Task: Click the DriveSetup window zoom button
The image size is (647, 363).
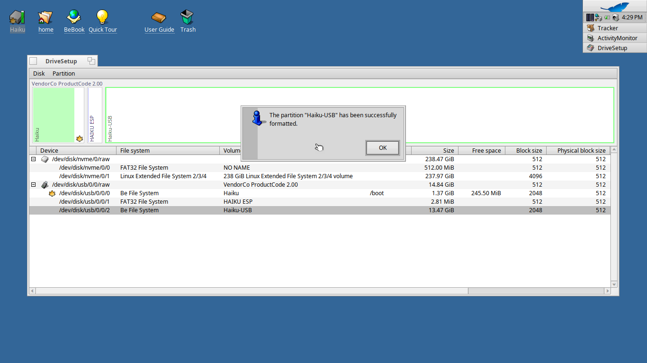Action: (91, 61)
